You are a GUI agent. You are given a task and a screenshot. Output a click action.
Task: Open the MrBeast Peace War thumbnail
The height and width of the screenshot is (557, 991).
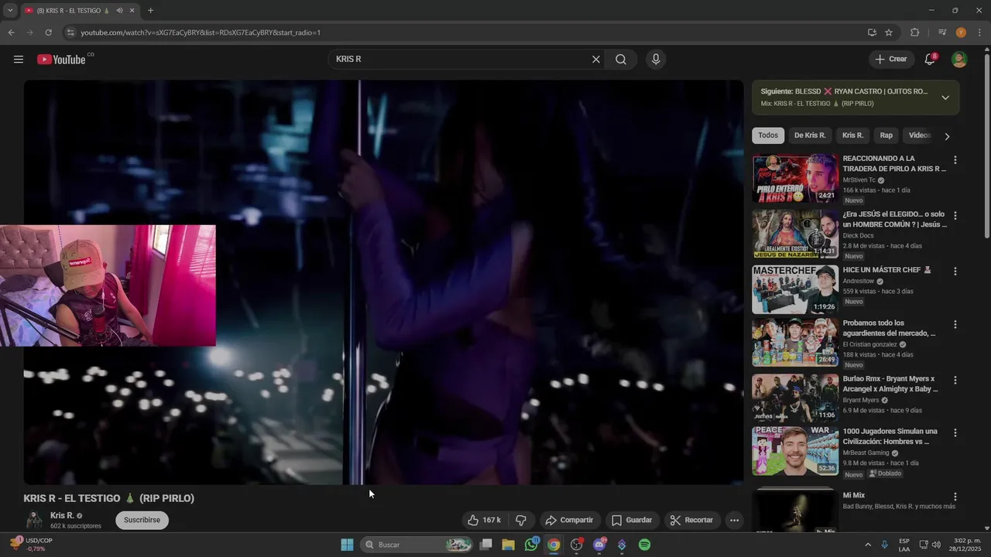[795, 451]
